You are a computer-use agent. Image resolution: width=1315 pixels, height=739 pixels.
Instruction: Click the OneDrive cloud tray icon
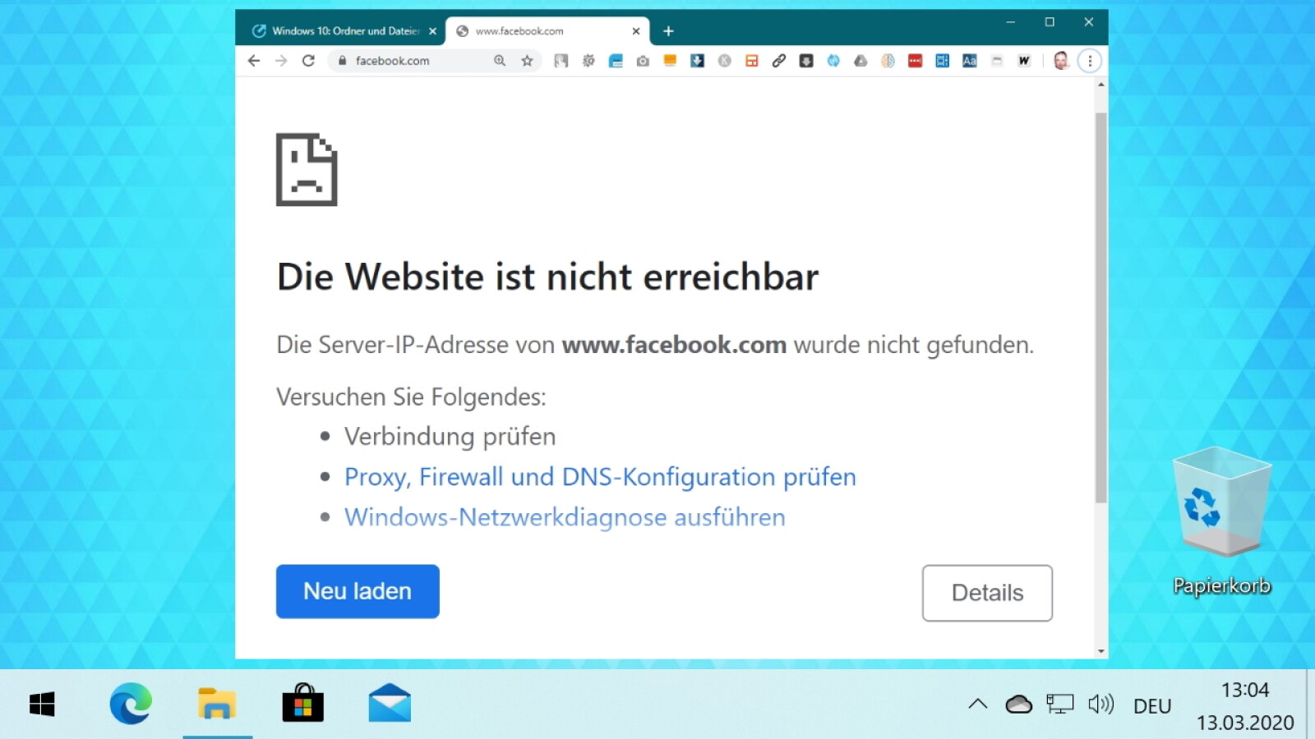[1019, 705]
